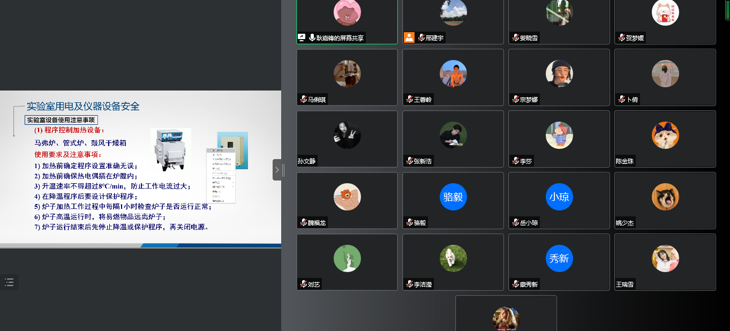Click 姚少杰's dog avatar
This screenshot has width=730, height=331.
(x=665, y=197)
